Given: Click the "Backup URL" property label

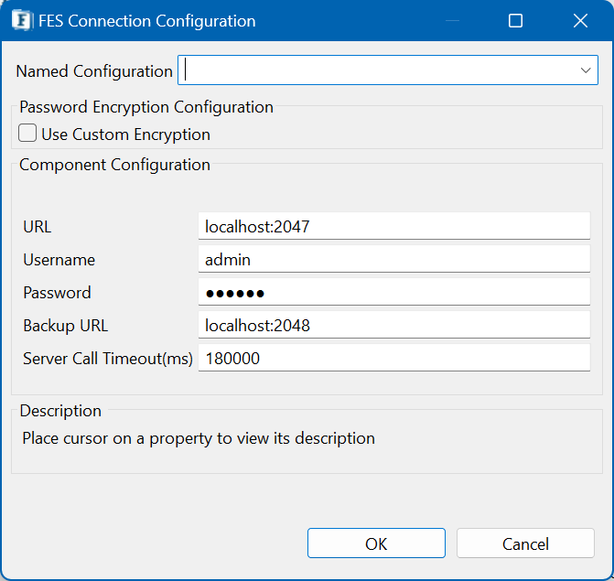Looking at the screenshot, I should [66, 326].
